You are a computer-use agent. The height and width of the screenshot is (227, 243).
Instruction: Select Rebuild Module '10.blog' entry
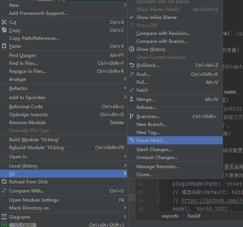coord(64,148)
